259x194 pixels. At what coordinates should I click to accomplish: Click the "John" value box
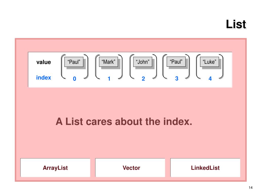(x=143, y=62)
